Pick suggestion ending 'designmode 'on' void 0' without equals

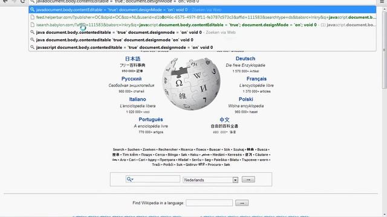[x=203, y=40]
